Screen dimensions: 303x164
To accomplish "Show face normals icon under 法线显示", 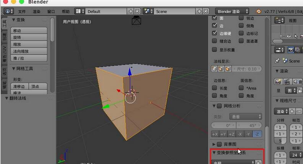I will [x=228, y=69].
